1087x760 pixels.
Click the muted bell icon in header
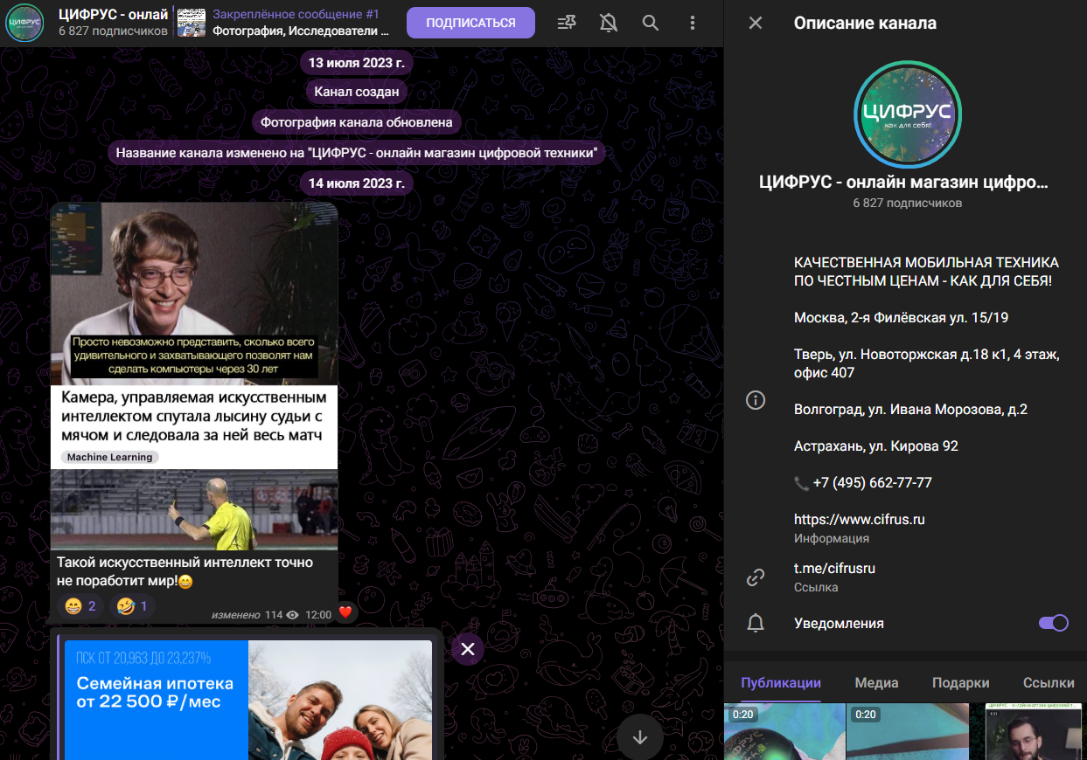pos(609,23)
